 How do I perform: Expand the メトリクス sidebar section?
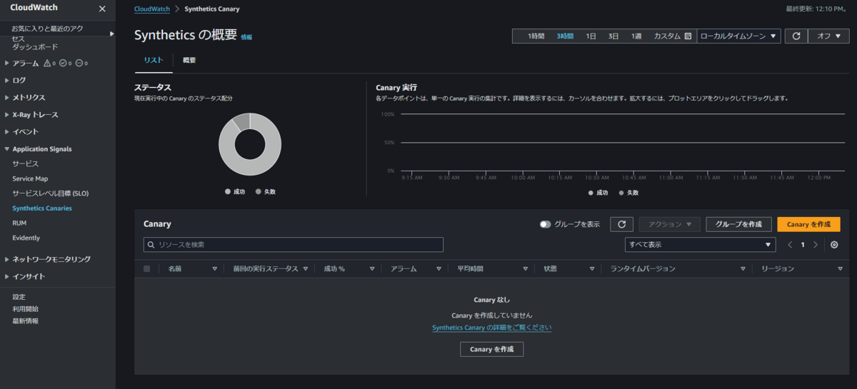[6, 98]
